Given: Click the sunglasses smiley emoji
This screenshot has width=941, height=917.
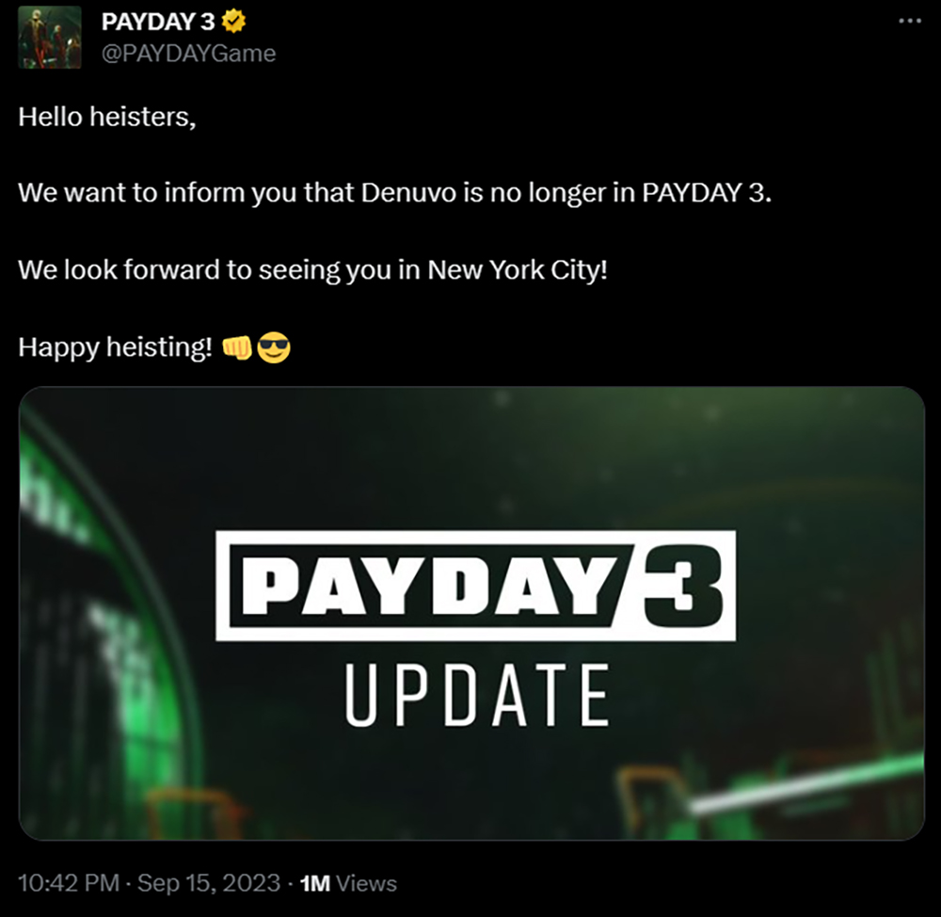Looking at the screenshot, I should point(274,347).
